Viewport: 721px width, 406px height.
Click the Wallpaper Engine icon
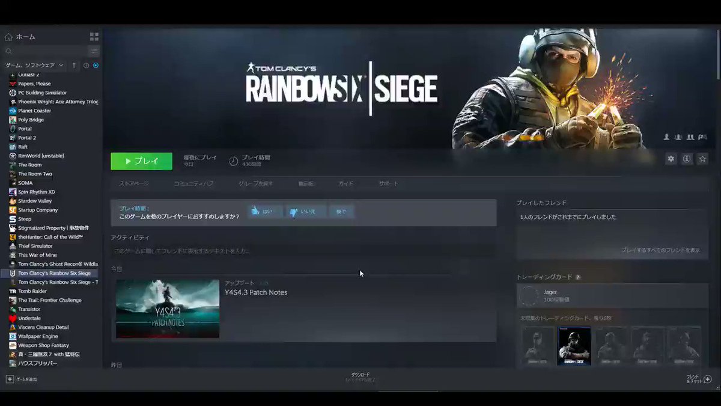[x=13, y=336]
